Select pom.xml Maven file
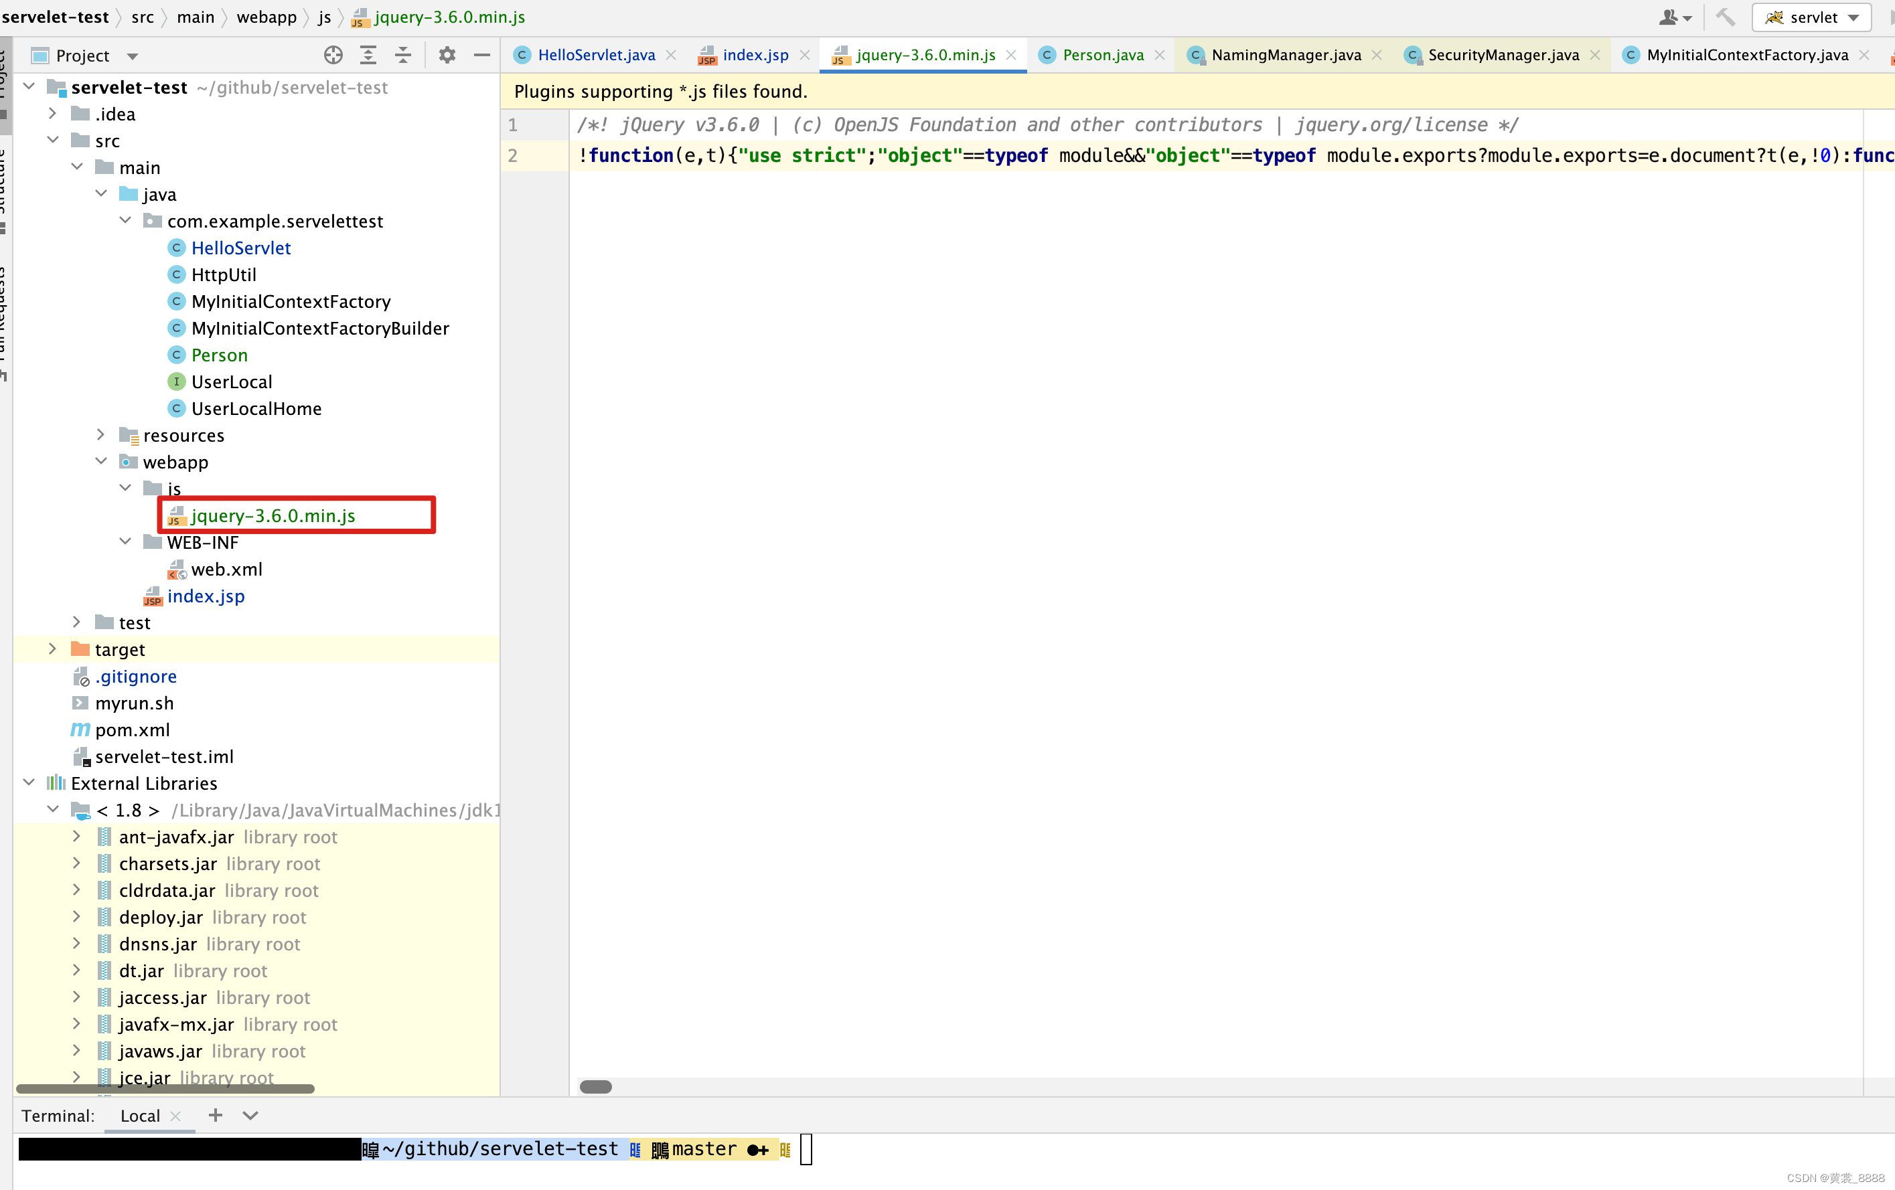 coord(131,729)
